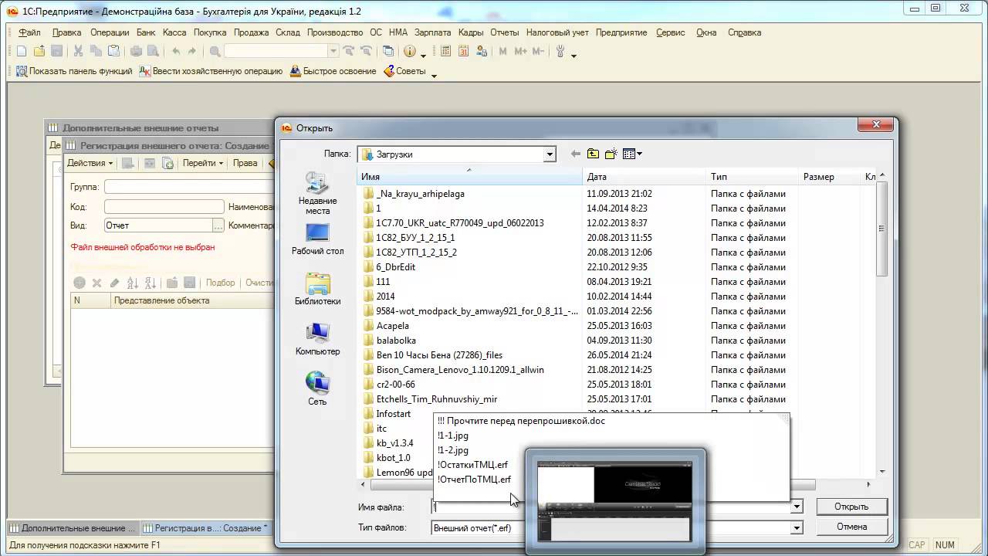
Task: Click the windows list toolbar icon
Action: tap(388, 51)
